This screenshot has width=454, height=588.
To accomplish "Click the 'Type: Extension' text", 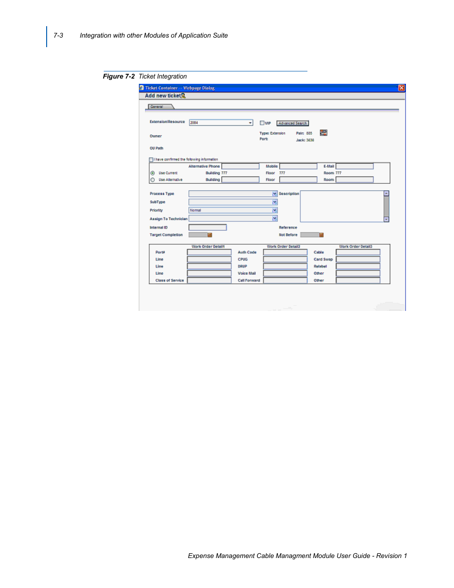I will 273,133.
